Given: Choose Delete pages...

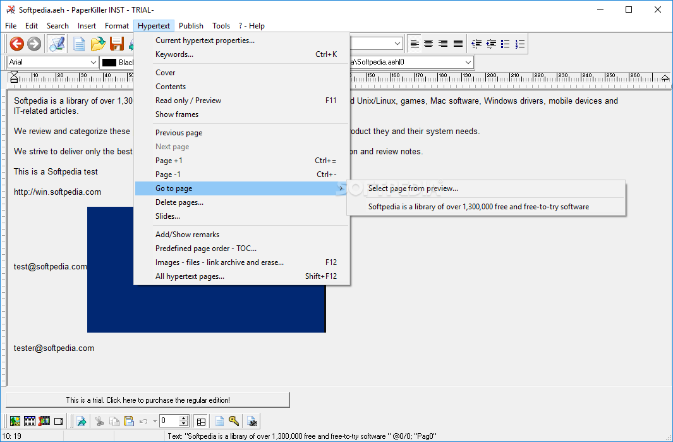Looking at the screenshot, I should [x=242, y=202].
